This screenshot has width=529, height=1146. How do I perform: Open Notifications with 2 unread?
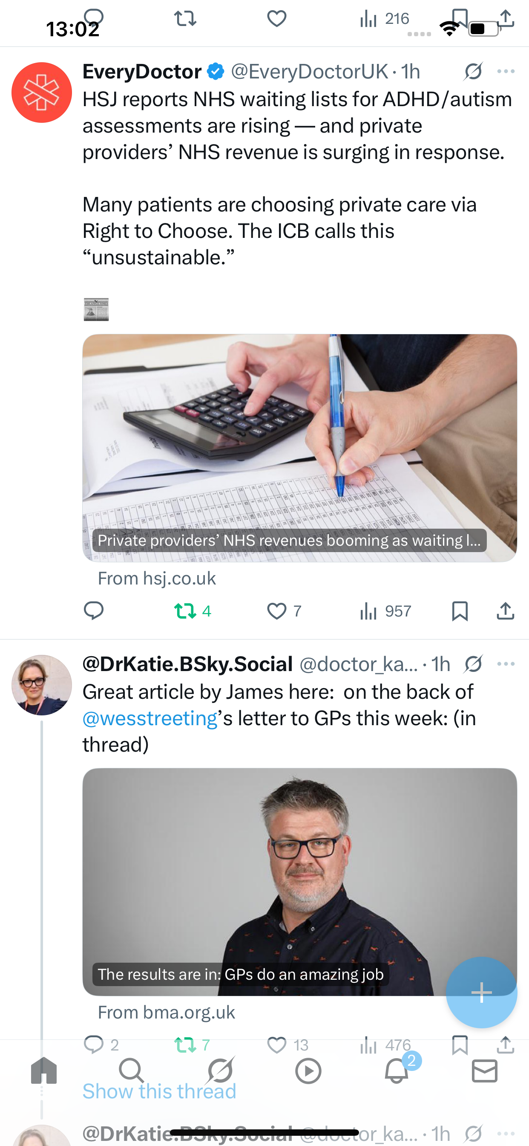tap(397, 1071)
